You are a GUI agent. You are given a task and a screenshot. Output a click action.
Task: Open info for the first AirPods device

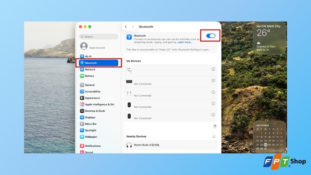213,69
